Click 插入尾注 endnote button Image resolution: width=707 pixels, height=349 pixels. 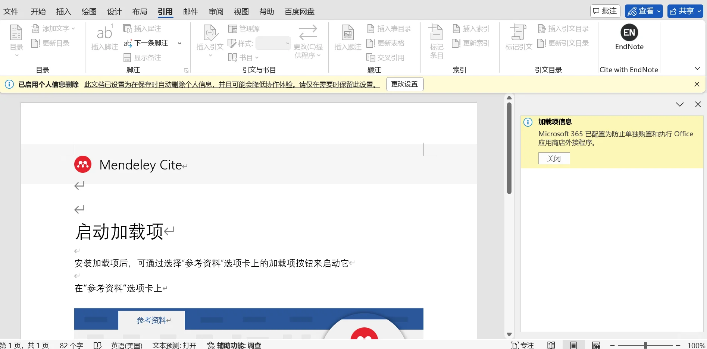tap(143, 29)
